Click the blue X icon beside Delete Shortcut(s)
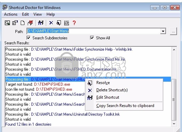This screenshot has width=182, height=132. pyautogui.click(x=90, y=90)
